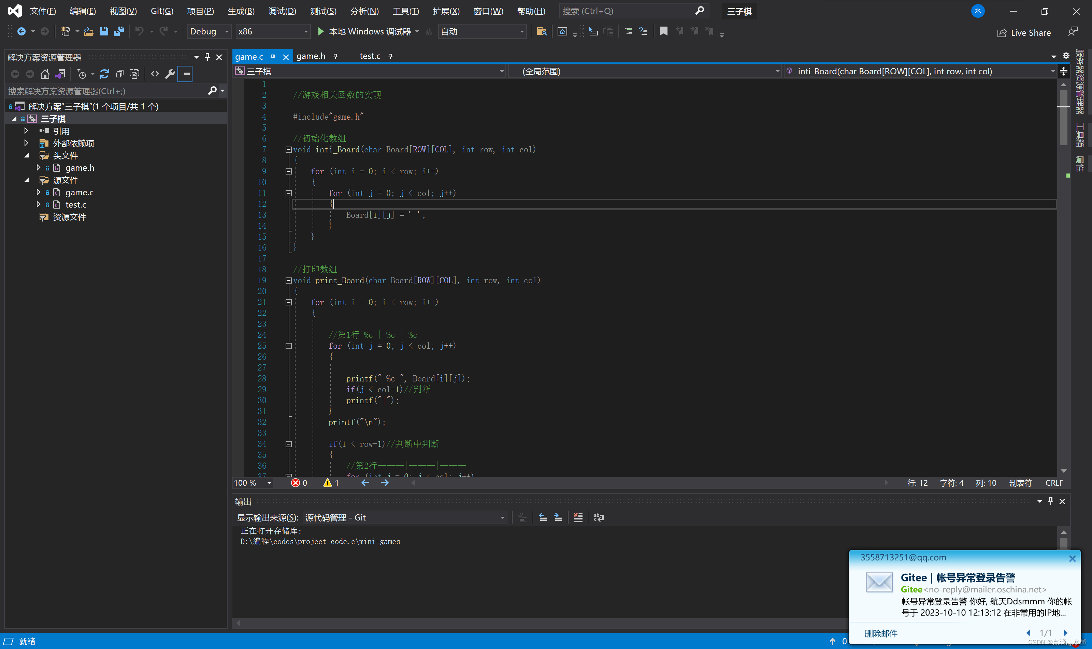1092x649 pixels.
Task: Save the current file with the floppy disk icon
Action: (x=104, y=31)
